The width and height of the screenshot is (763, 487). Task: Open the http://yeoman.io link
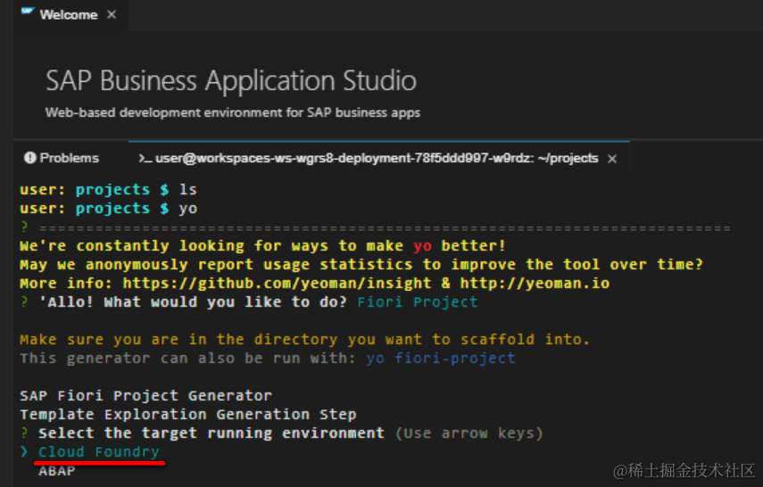click(x=535, y=283)
